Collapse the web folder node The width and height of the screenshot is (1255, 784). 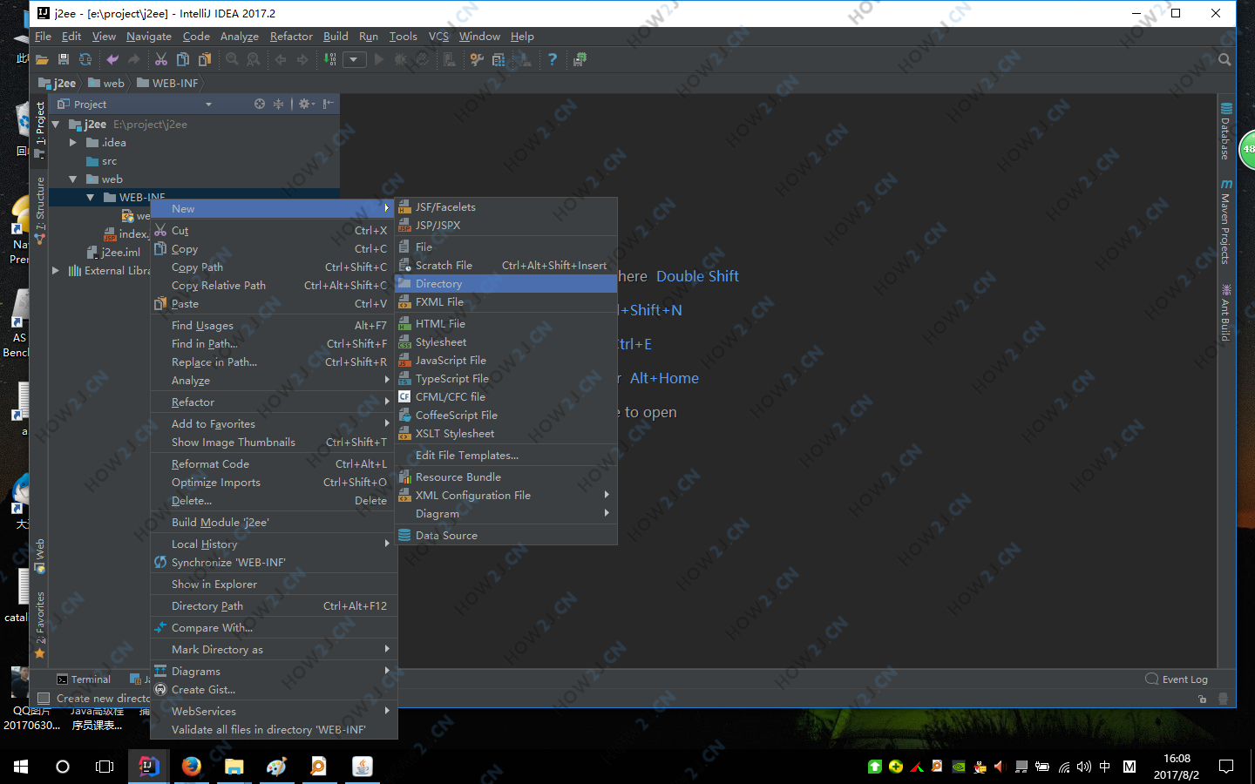click(73, 179)
